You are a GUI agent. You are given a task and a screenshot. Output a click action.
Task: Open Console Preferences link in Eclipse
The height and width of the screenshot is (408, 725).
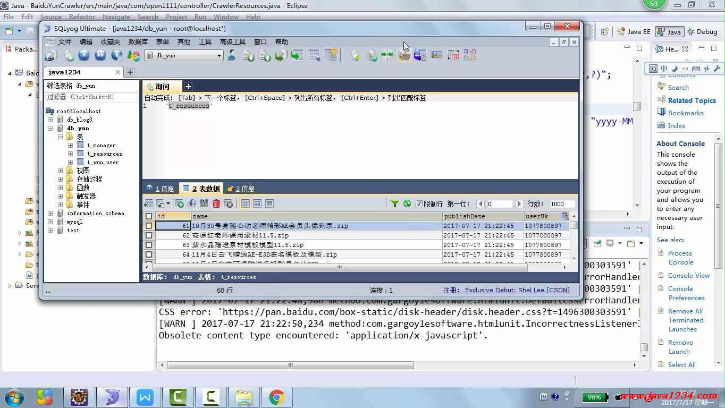[686, 293]
